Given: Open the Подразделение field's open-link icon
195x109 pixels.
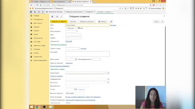Looking at the screenshot, I should tap(108, 79).
